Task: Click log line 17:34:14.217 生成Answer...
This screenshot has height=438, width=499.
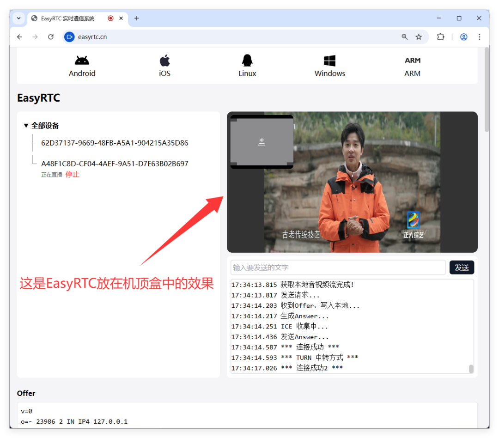Action: (x=280, y=316)
